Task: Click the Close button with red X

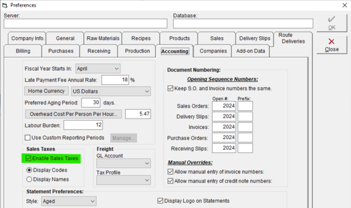Action: [332, 45]
